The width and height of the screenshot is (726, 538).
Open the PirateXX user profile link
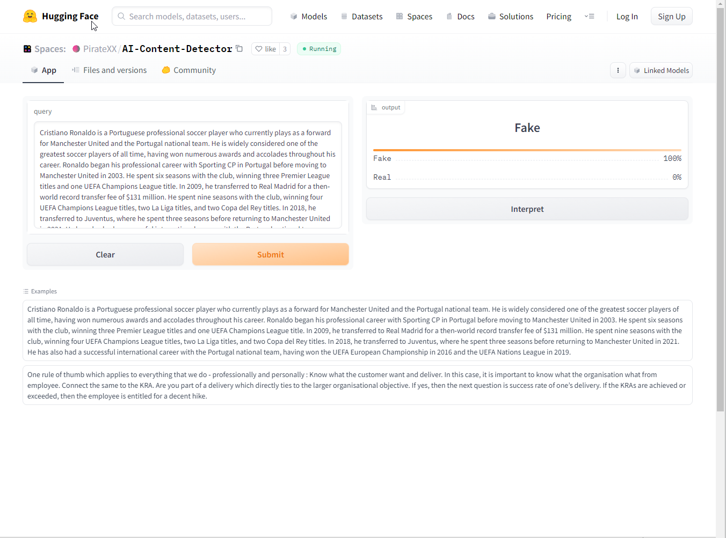pos(100,49)
